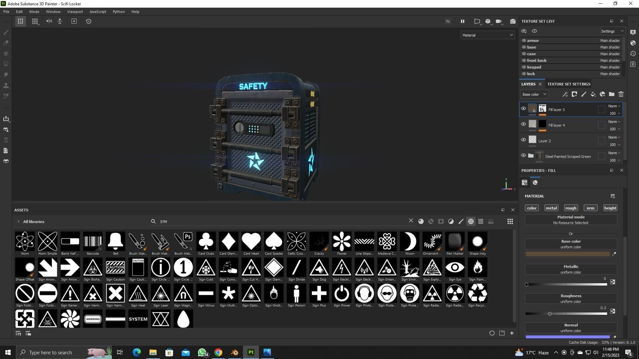Pause the viewport rendering
Viewport: 639px width, 359px height.
pyautogui.click(x=462, y=21)
